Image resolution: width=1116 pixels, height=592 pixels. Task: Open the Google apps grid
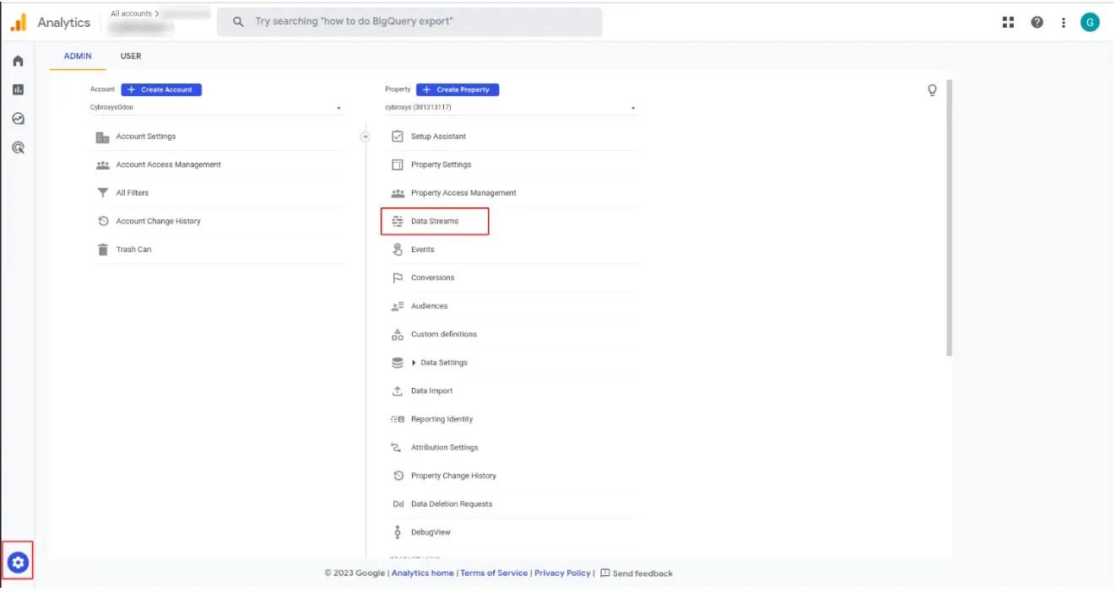click(1008, 21)
